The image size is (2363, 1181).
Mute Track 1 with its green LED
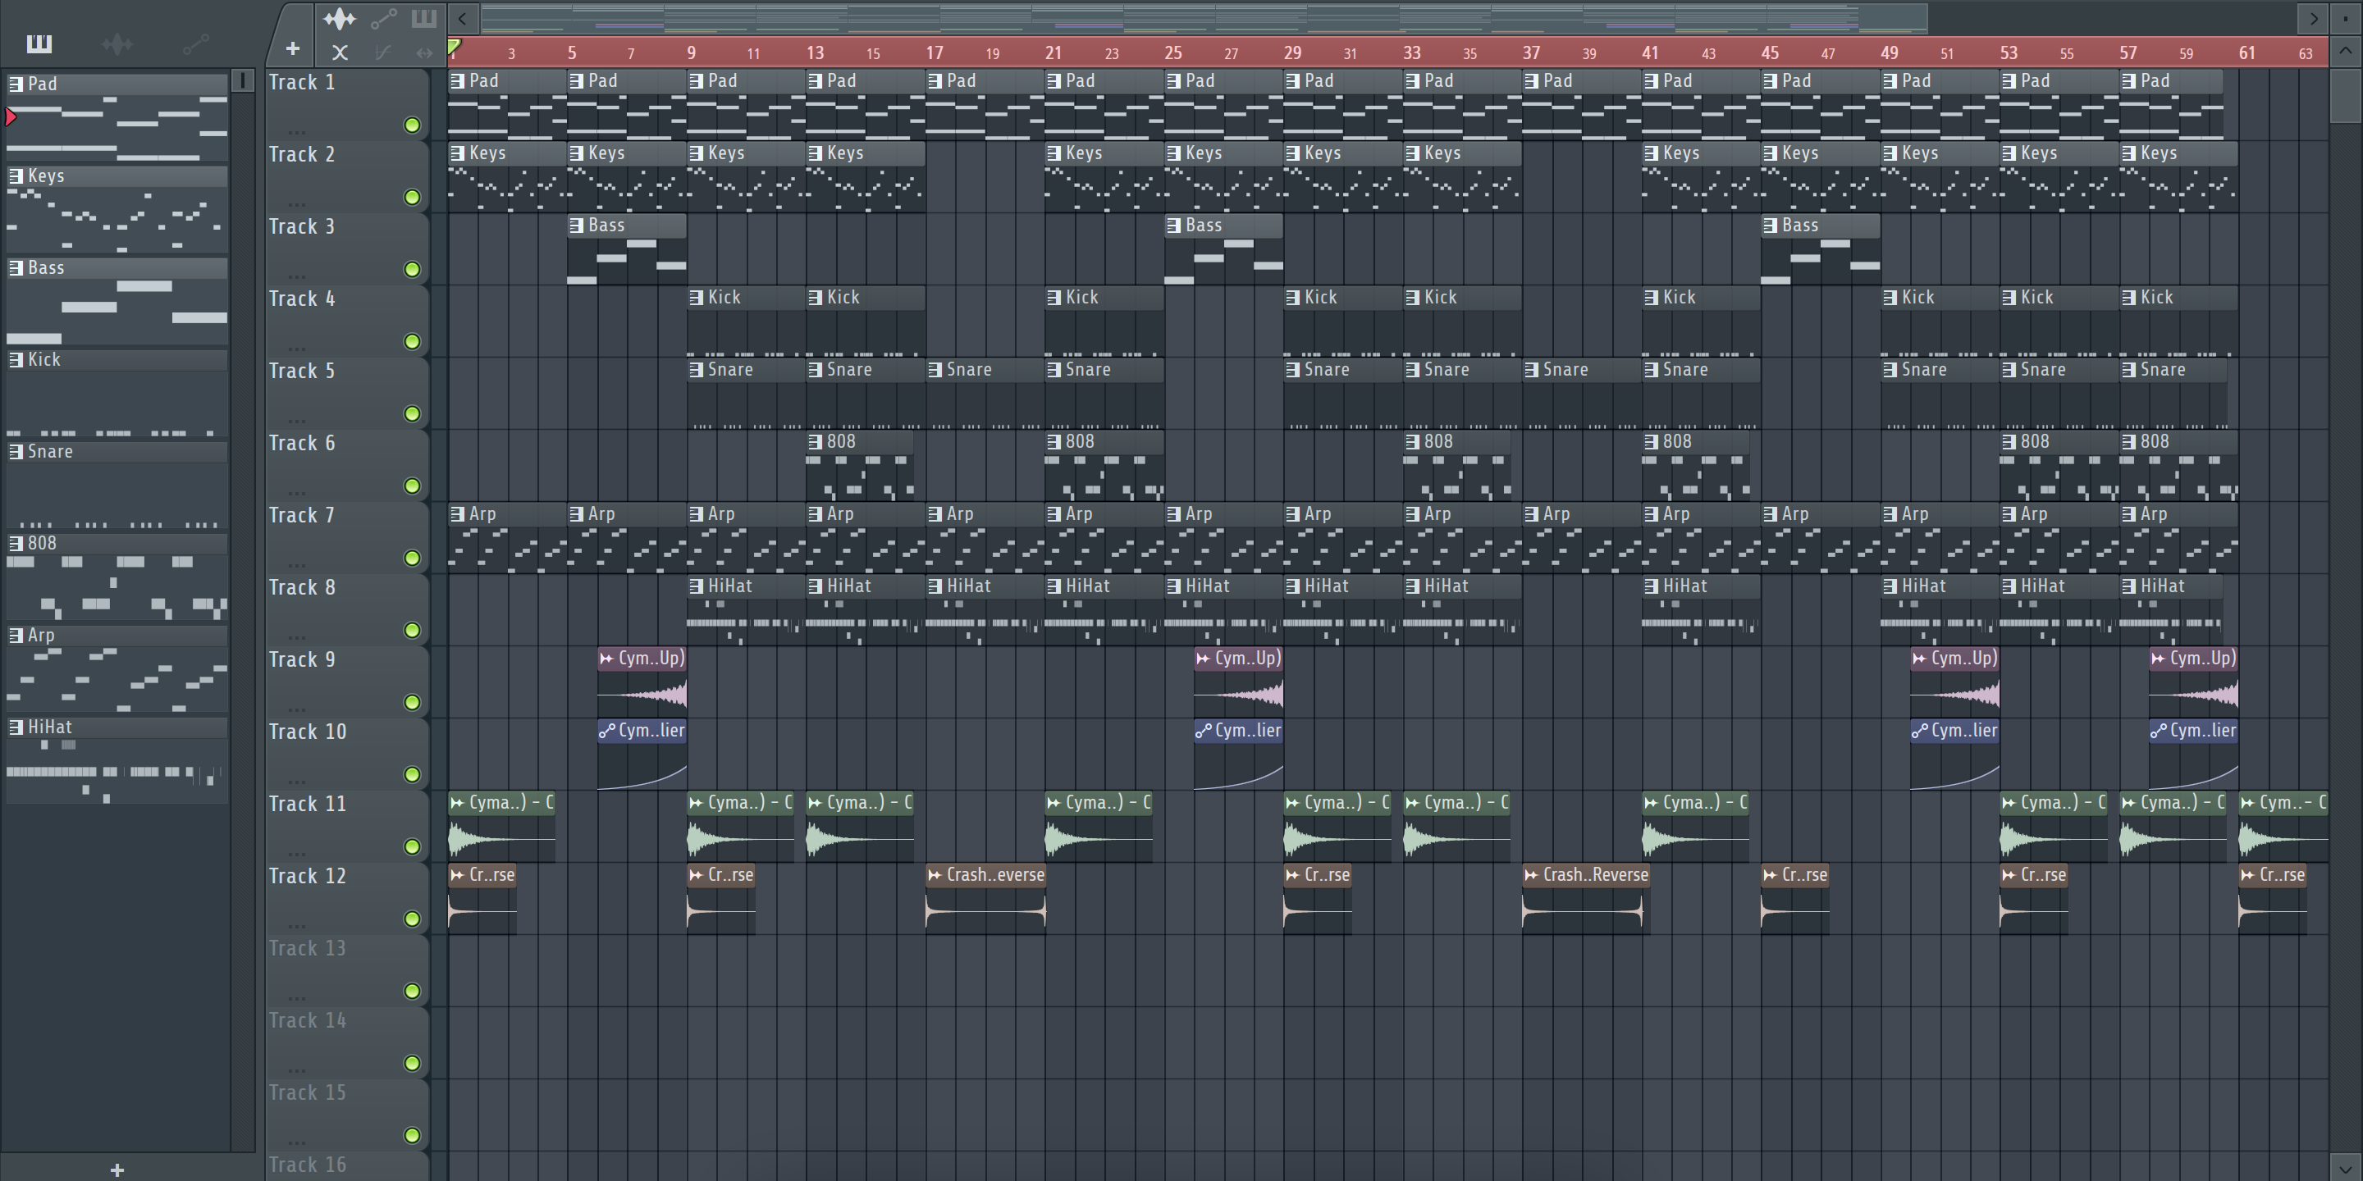click(x=413, y=125)
